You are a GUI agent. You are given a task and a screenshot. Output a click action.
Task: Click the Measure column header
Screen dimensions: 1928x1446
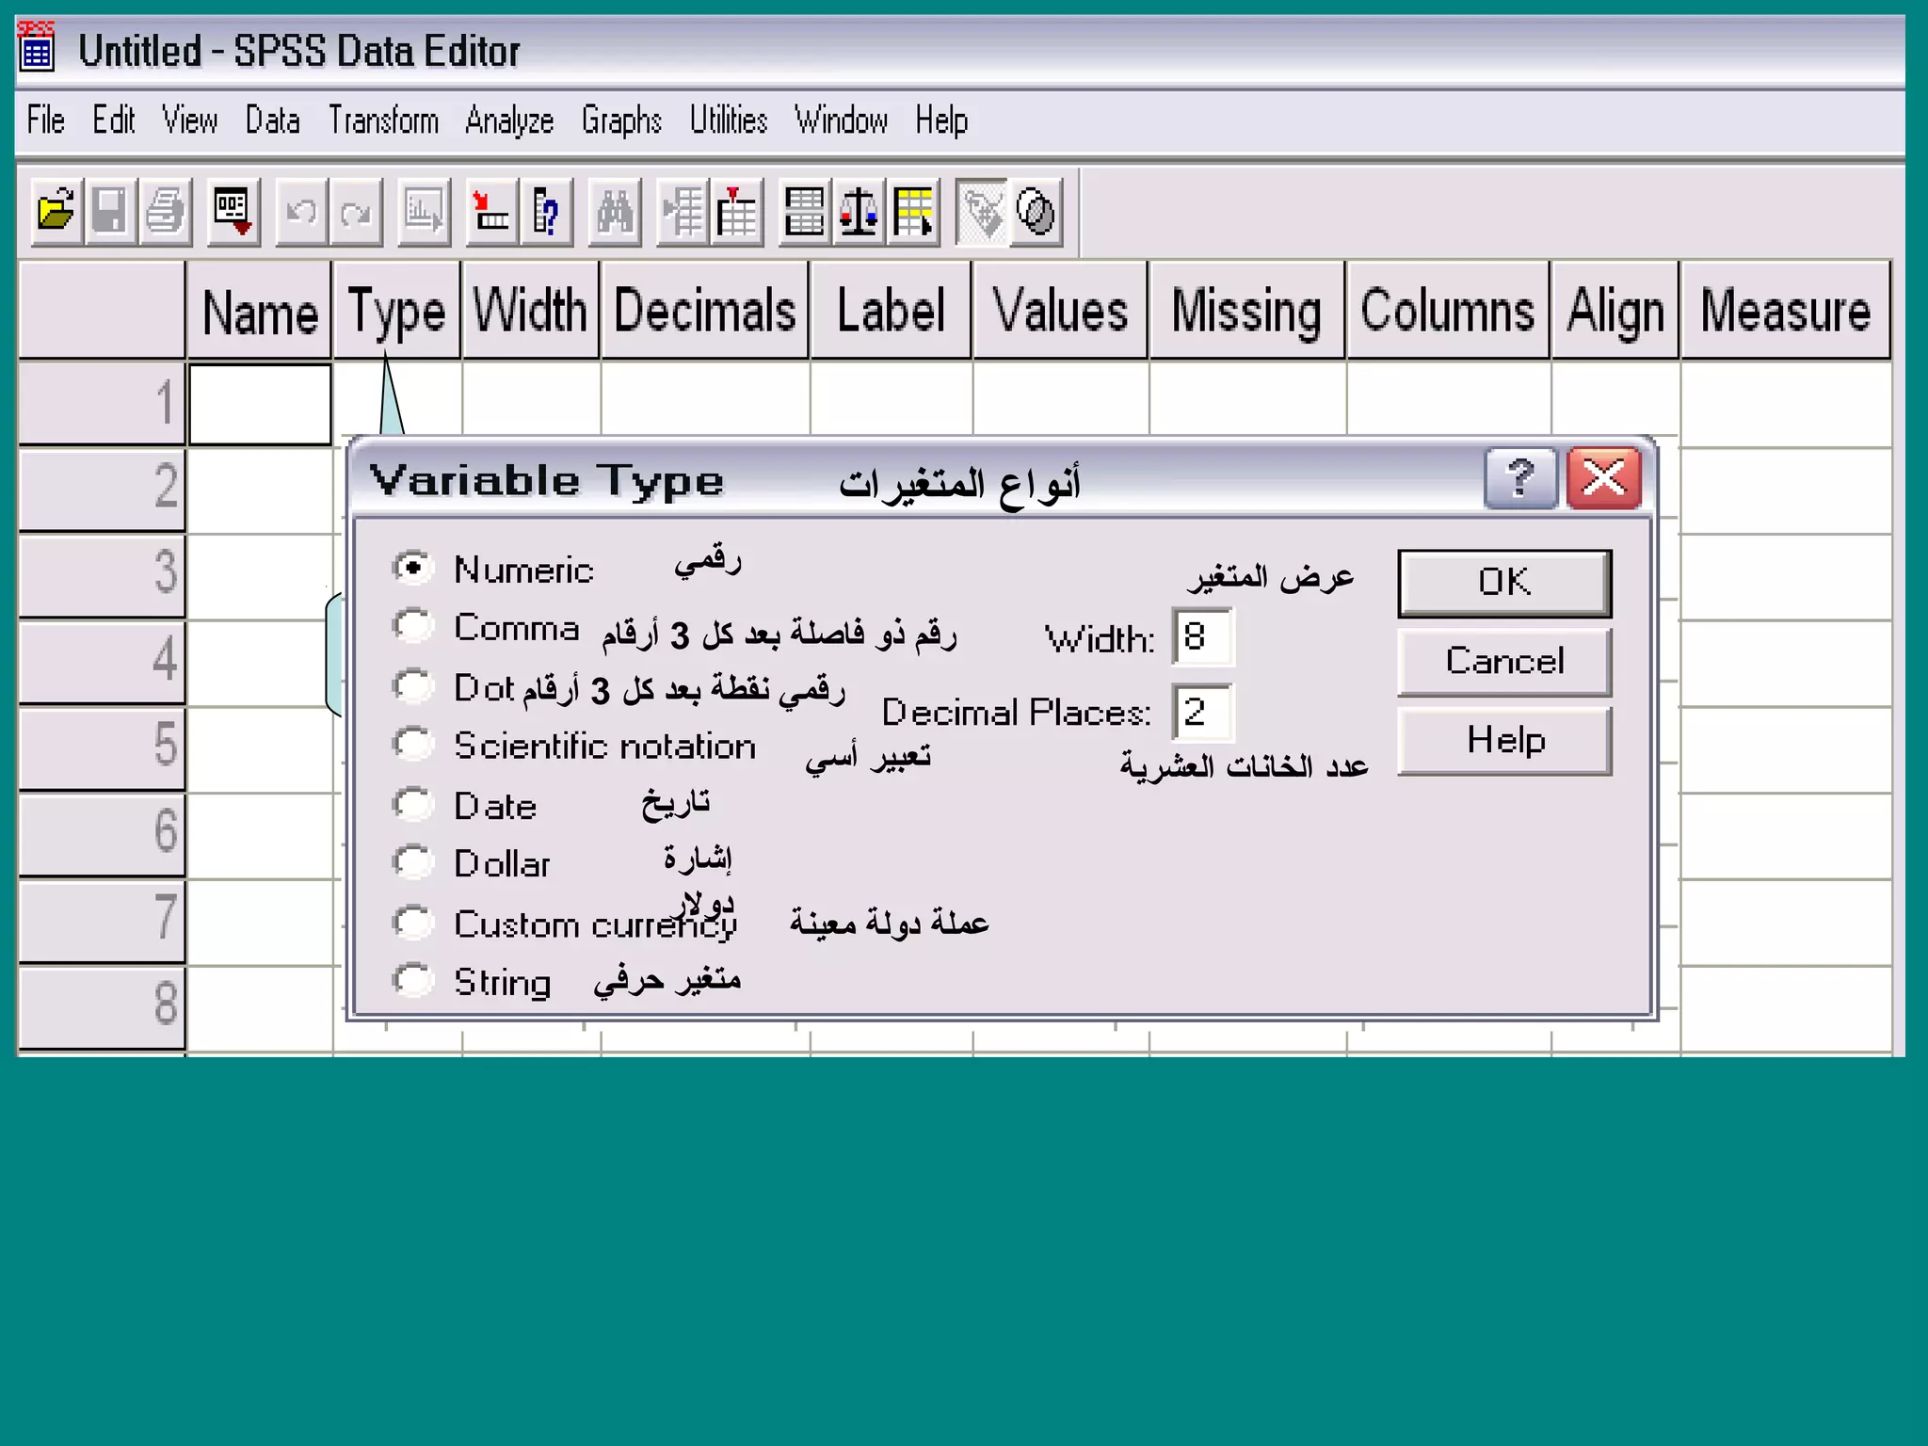[x=1785, y=311]
